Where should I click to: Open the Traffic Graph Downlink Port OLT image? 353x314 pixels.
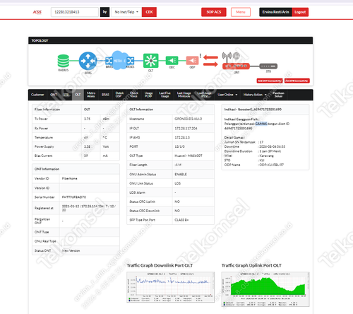pyautogui.click(x=171, y=287)
